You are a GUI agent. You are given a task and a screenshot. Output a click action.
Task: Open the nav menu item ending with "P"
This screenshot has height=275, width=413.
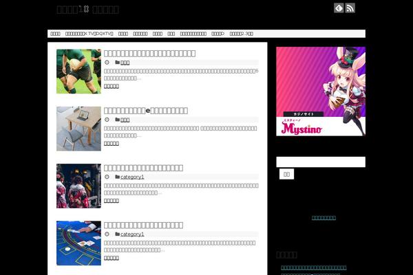tap(218, 34)
